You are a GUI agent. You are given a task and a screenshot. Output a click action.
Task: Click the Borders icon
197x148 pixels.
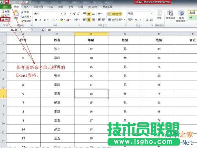[53, 20]
